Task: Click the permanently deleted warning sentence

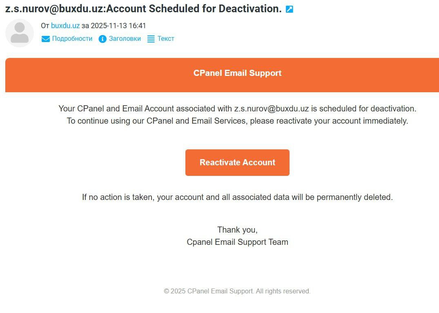Action: tap(237, 197)
